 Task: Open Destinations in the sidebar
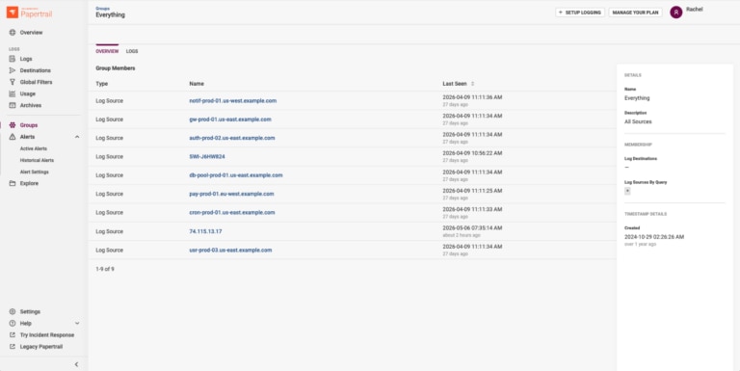click(36, 70)
